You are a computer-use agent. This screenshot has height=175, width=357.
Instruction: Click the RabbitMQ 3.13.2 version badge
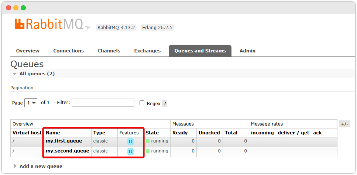click(x=116, y=28)
